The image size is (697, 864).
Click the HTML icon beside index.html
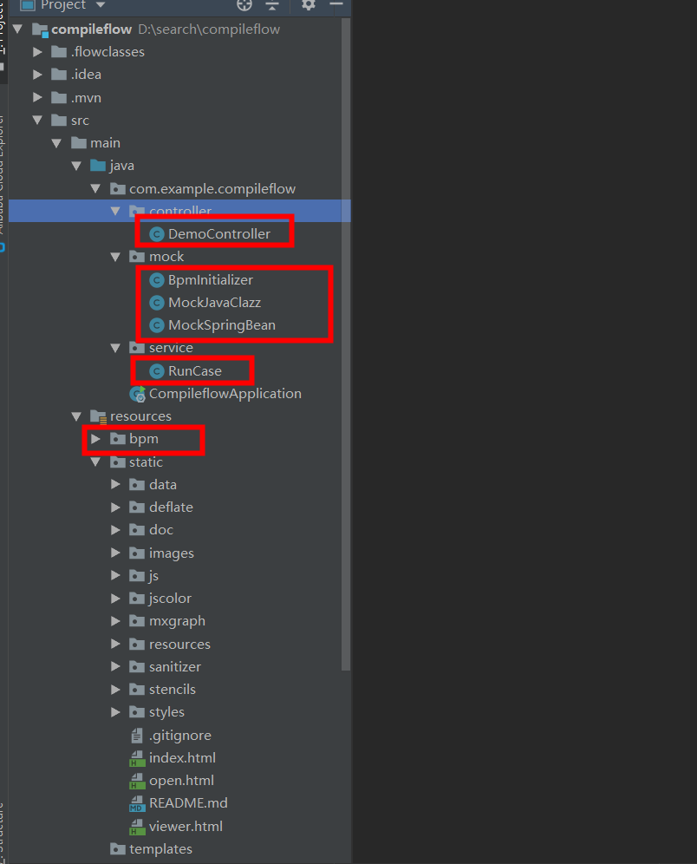point(137,757)
